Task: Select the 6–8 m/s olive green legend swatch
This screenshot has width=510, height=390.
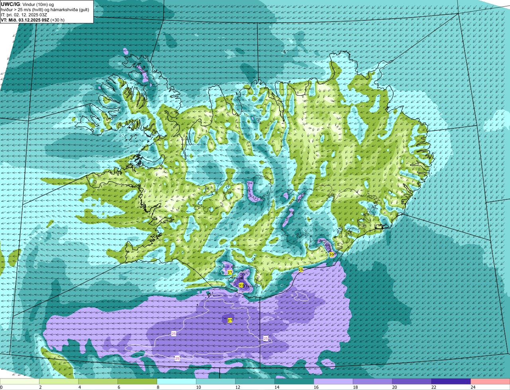Action: pos(138,381)
